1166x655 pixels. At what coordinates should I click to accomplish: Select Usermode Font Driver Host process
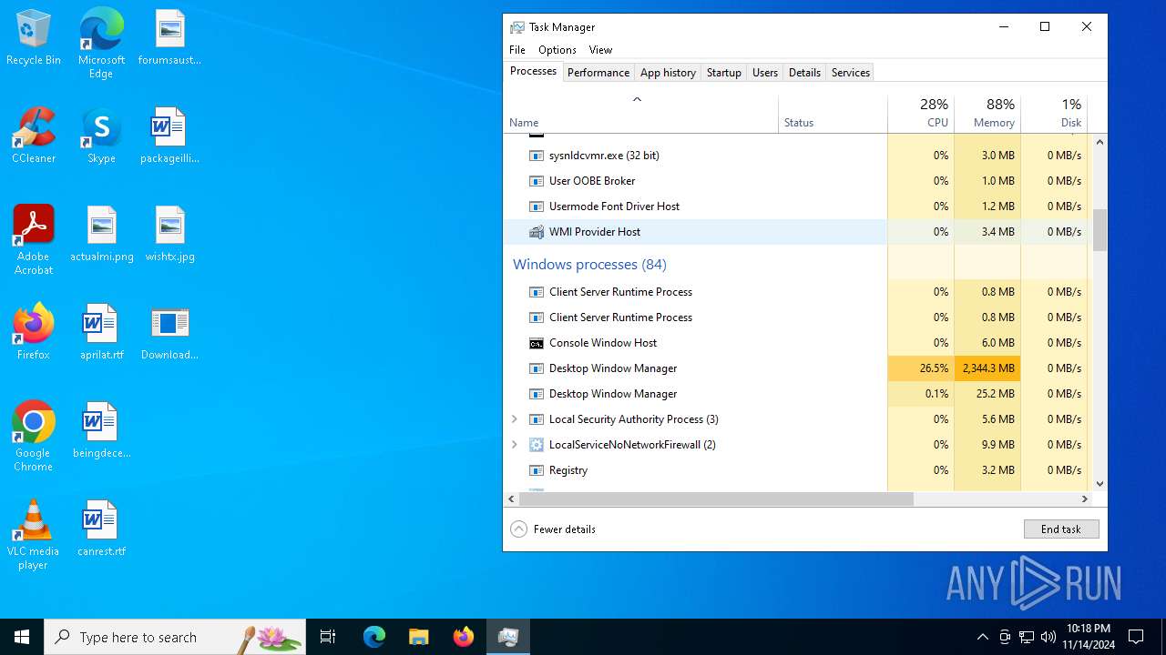point(796,207)
